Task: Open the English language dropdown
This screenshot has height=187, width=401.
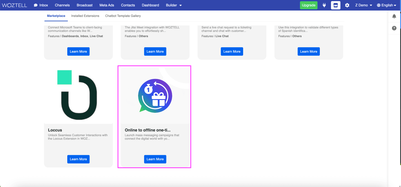Action: [x=387, y=5]
